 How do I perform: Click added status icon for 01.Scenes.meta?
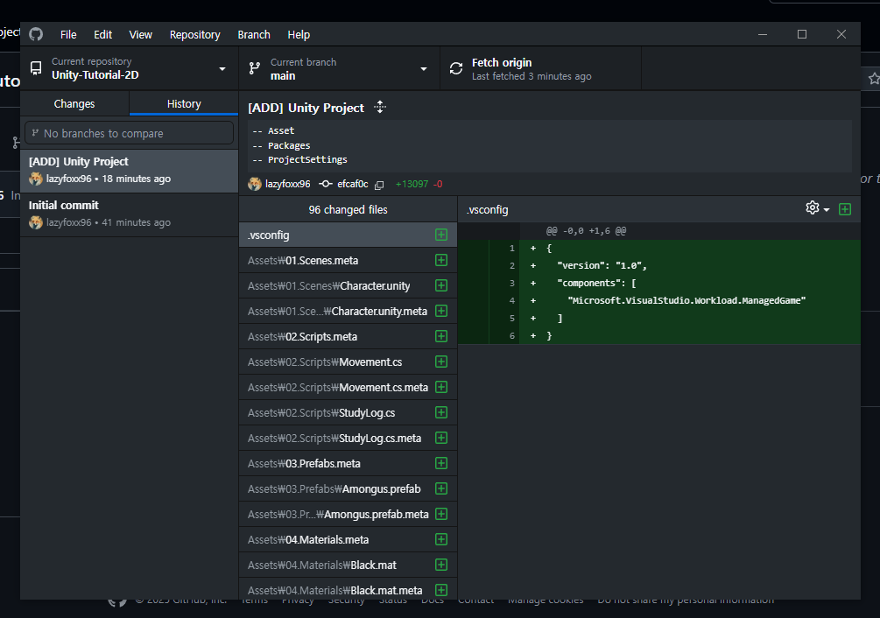point(441,260)
